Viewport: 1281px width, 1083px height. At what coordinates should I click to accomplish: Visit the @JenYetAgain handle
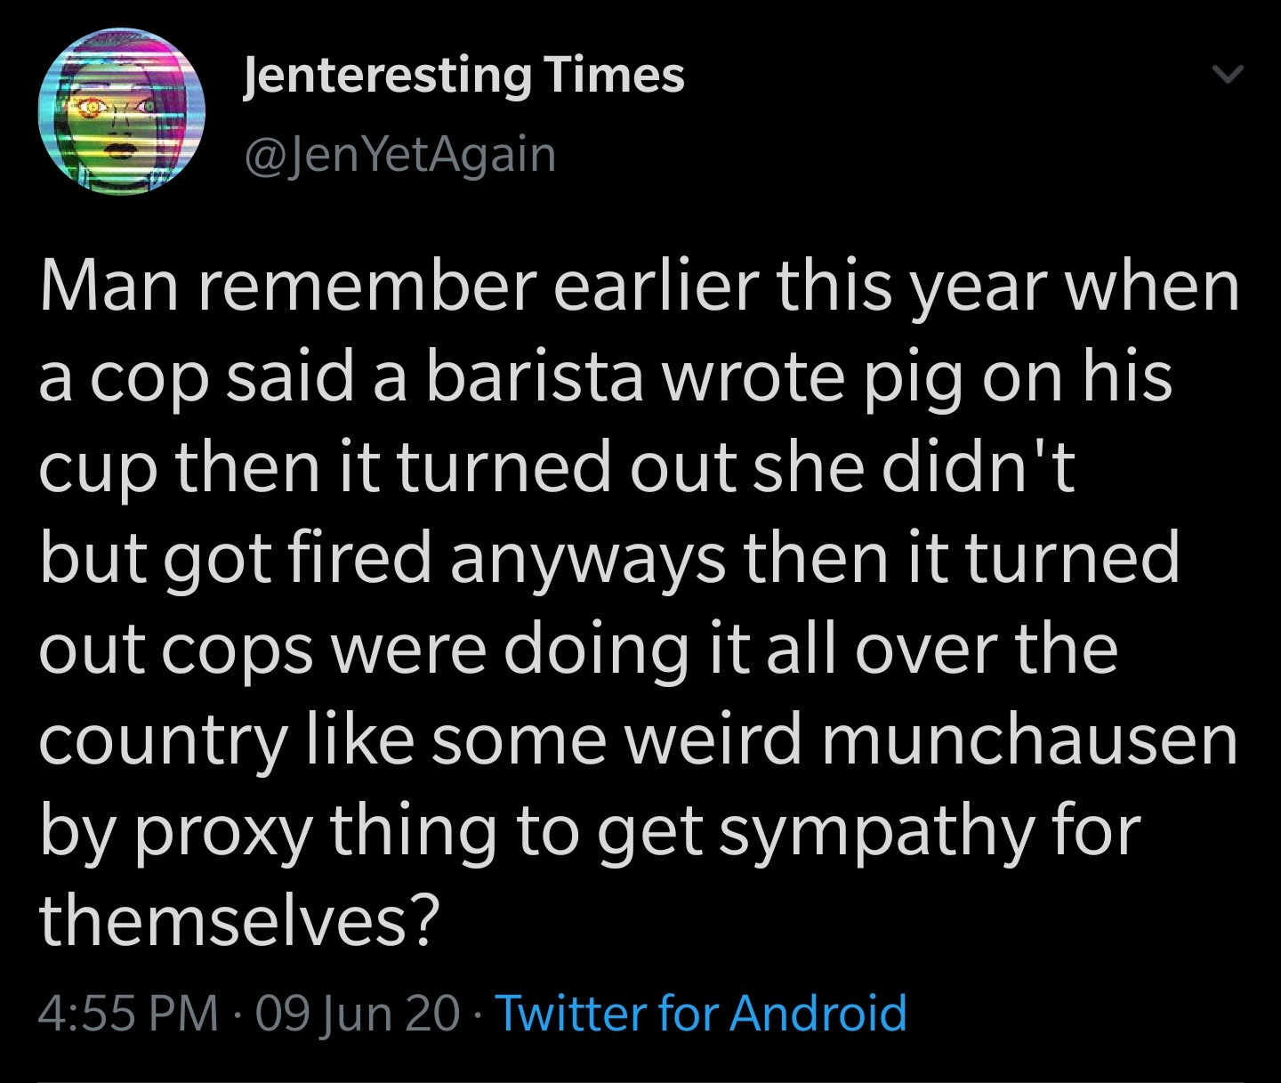click(x=399, y=155)
